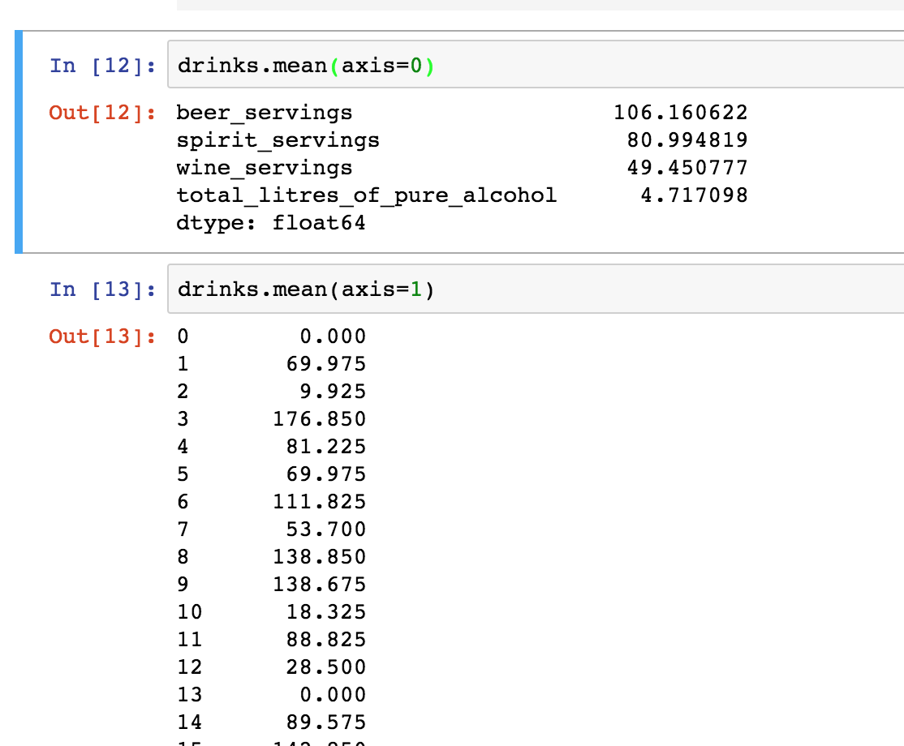
Task: Click the spirit_servings value 80.994819
Action: pos(687,140)
